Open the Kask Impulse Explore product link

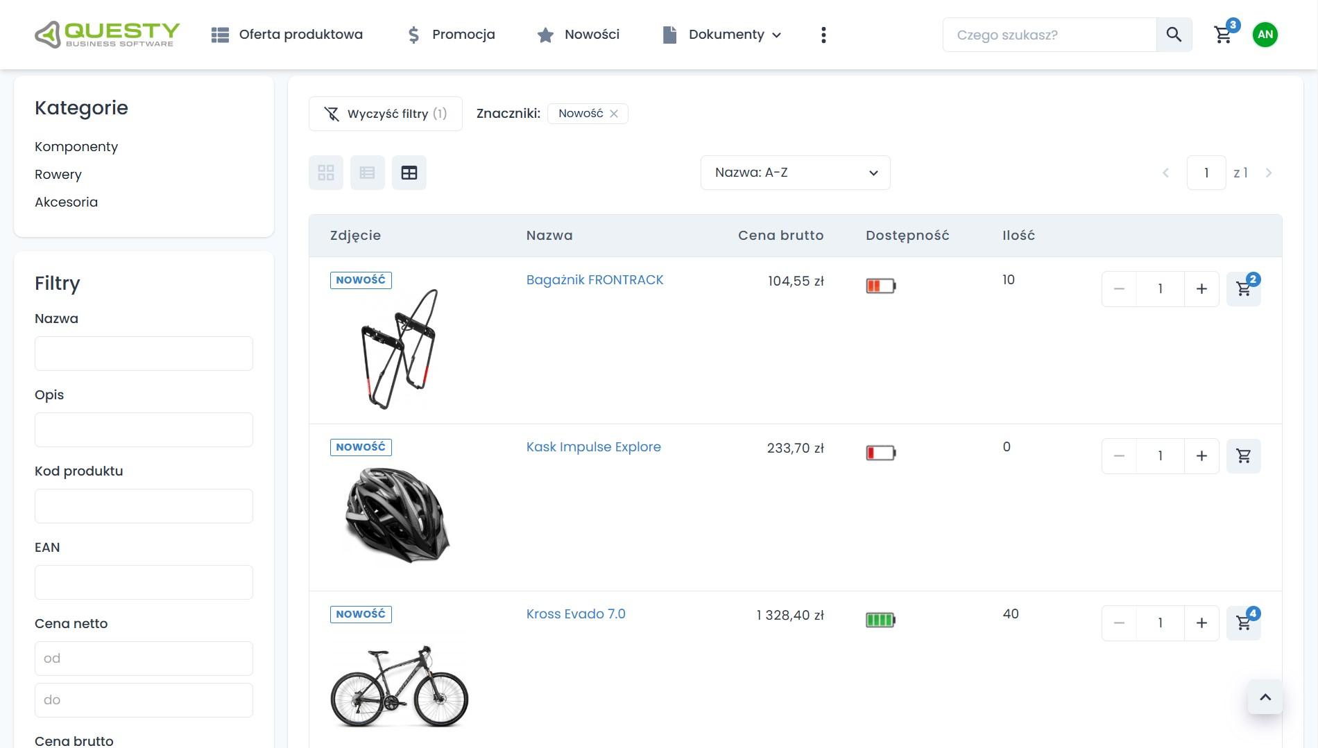click(593, 447)
